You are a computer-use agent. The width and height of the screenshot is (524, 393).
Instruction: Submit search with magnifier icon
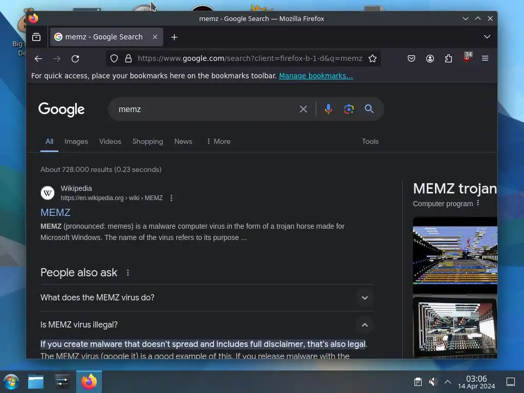[369, 109]
